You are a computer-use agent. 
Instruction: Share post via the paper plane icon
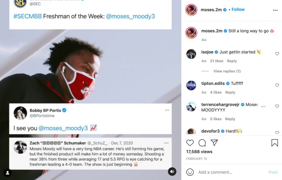pos(214,143)
